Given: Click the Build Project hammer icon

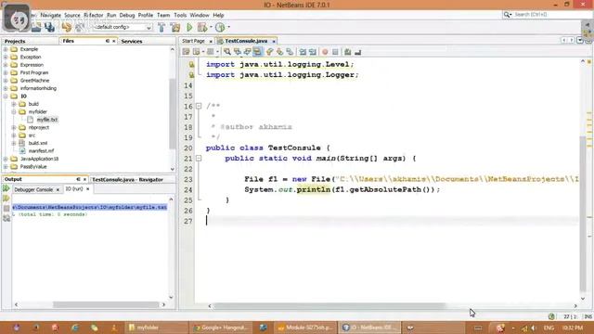Looking at the screenshot, I should tap(161, 27).
